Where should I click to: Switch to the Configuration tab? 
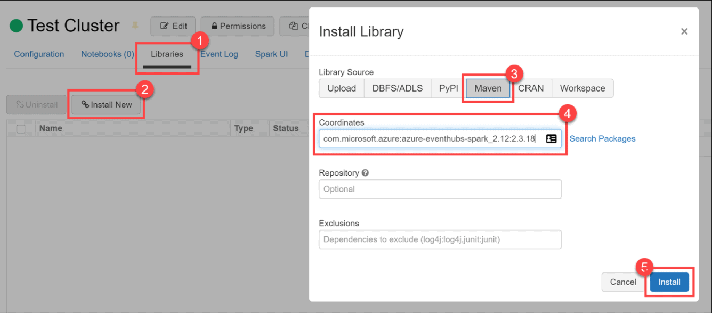click(39, 54)
